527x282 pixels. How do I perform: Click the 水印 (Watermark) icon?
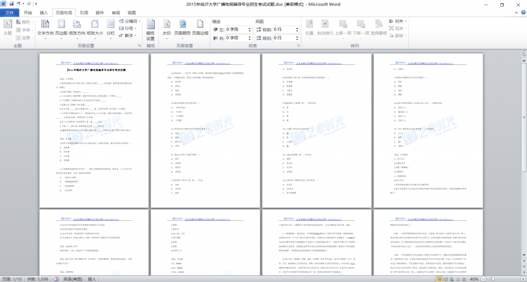166,27
